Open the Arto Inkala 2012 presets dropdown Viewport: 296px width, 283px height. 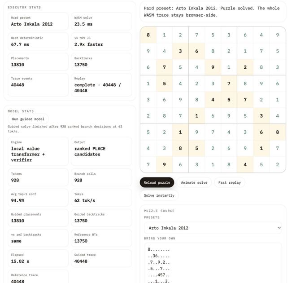click(x=213, y=228)
